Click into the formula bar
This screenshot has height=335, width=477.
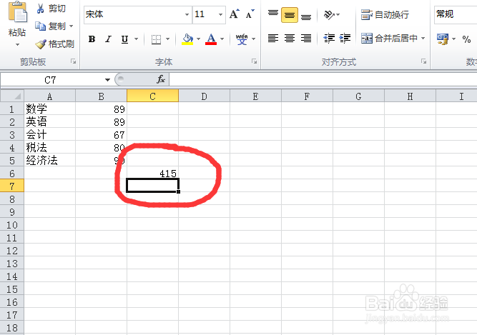[323, 80]
